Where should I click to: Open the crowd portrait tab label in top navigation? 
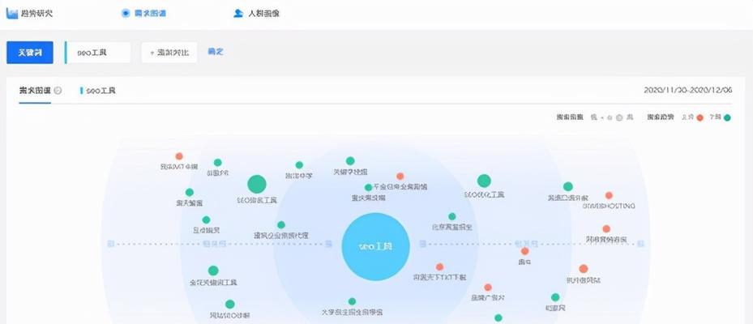(x=263, y=14)
